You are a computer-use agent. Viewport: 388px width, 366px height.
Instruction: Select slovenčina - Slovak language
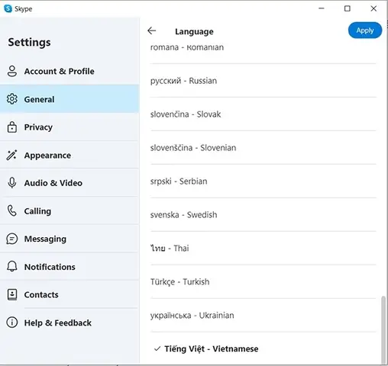click(264, 114)
